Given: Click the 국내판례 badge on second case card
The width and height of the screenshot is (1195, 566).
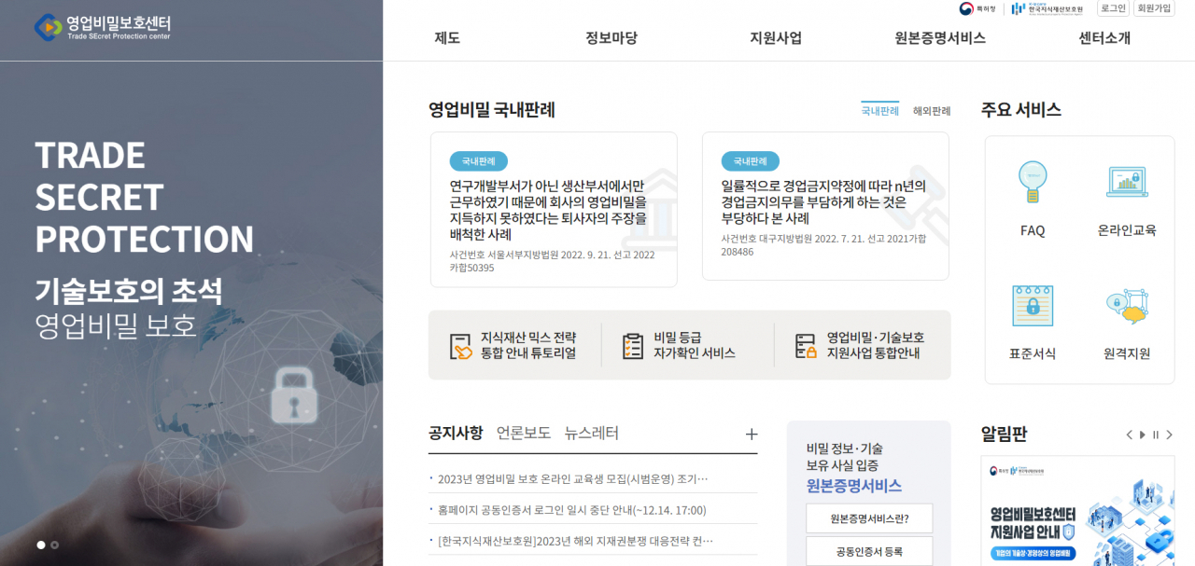Looking at the screenshot, I should click(x=750, y=161).
